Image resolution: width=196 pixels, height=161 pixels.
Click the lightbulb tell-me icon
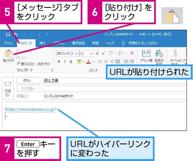[x=123, y=43]
